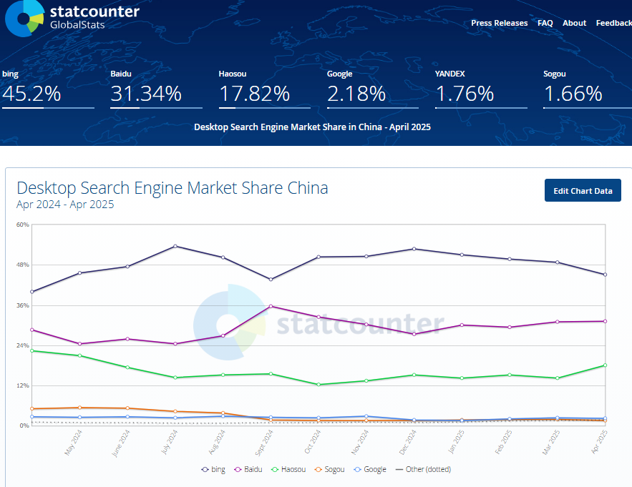Screen dimensions: 632x487
Task: Click the Mar 2025 x-axis label
Action: 551,442
